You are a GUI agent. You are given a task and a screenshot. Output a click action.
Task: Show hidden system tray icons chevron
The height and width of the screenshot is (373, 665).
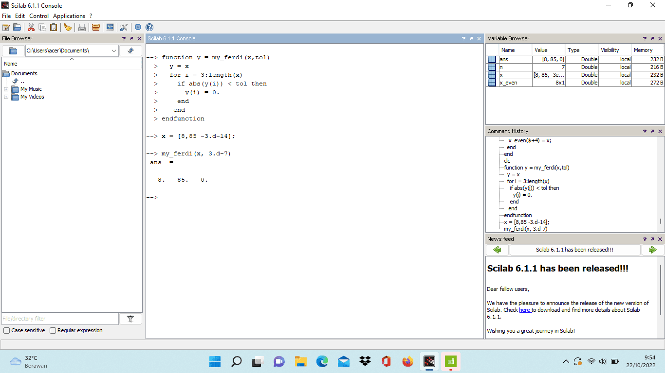[566, 361]
